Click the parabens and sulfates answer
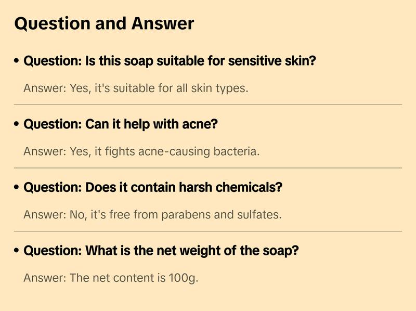This screenshot has width=416, height=311. tap(152, 214)
